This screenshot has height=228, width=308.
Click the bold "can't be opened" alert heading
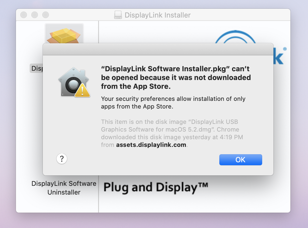point(176,77)
